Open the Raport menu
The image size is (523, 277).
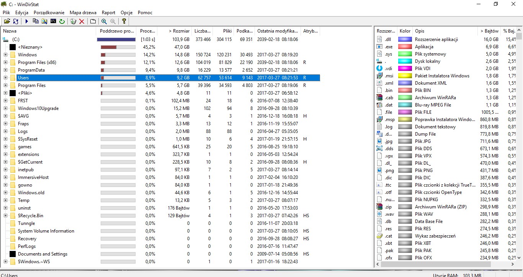[109, 13]
